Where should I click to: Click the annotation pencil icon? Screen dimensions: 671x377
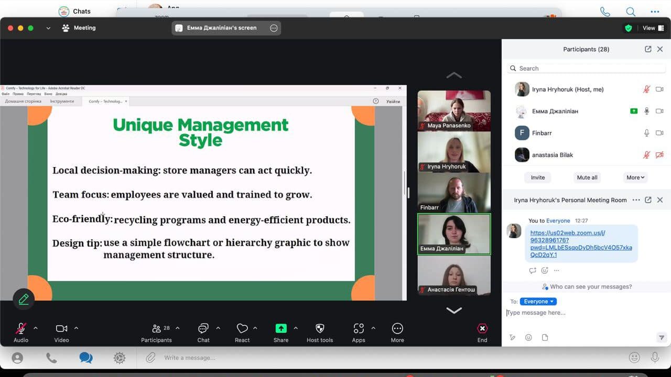click(x=24, y=299)
